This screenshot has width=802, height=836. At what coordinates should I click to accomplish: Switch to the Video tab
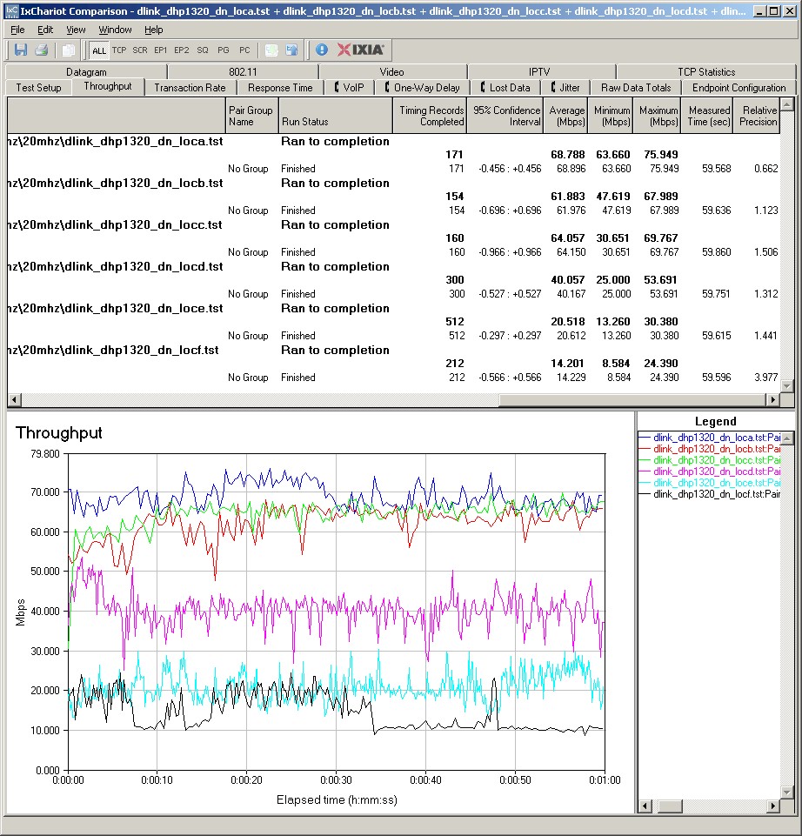[x=392, y=72]
